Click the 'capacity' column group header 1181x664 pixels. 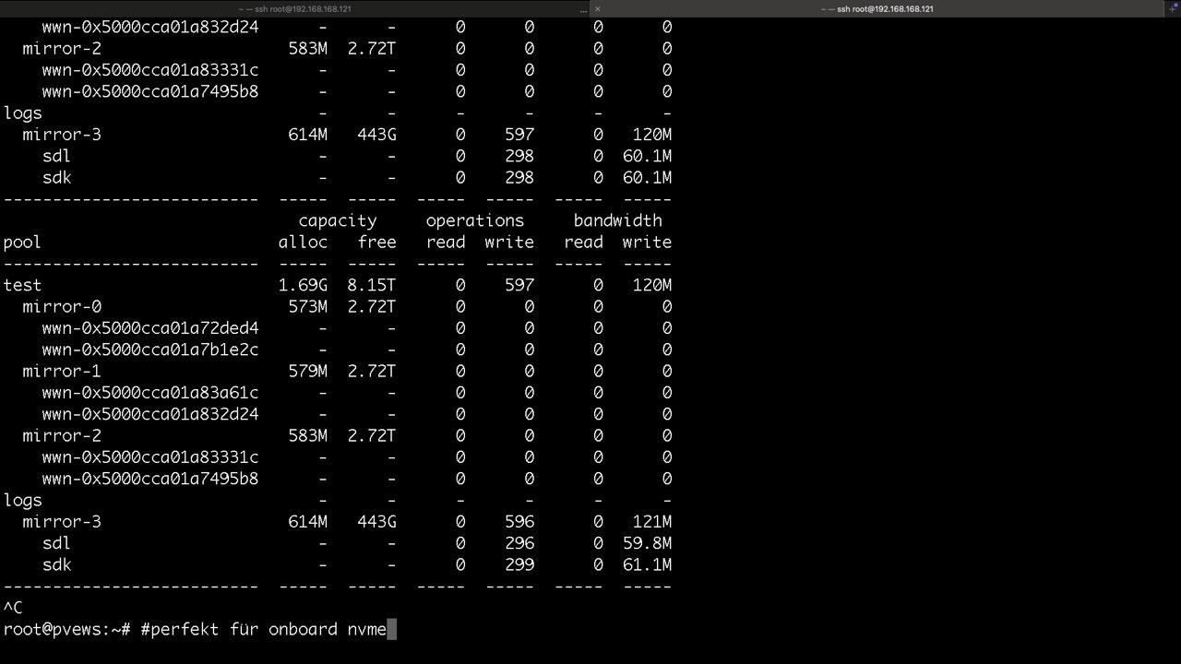pos(338,220)
